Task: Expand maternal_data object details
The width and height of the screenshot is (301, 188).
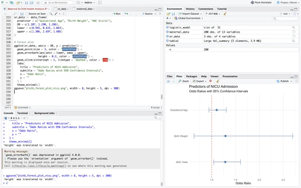Action: [x=167, y=32]
